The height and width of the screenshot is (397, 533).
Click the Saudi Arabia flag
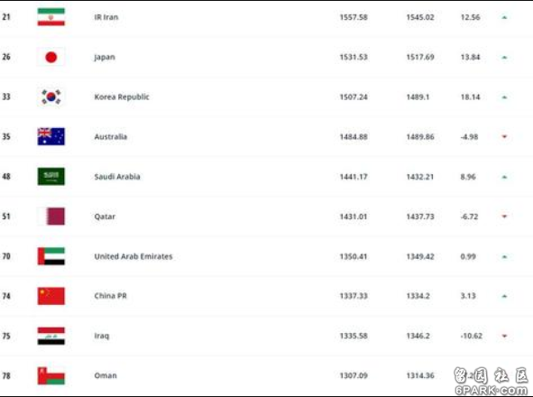coord(51,176)
